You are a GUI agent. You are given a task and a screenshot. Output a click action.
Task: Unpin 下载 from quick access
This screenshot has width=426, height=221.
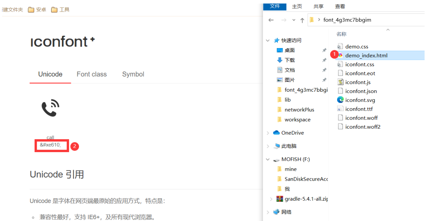(x=324, y=60)
